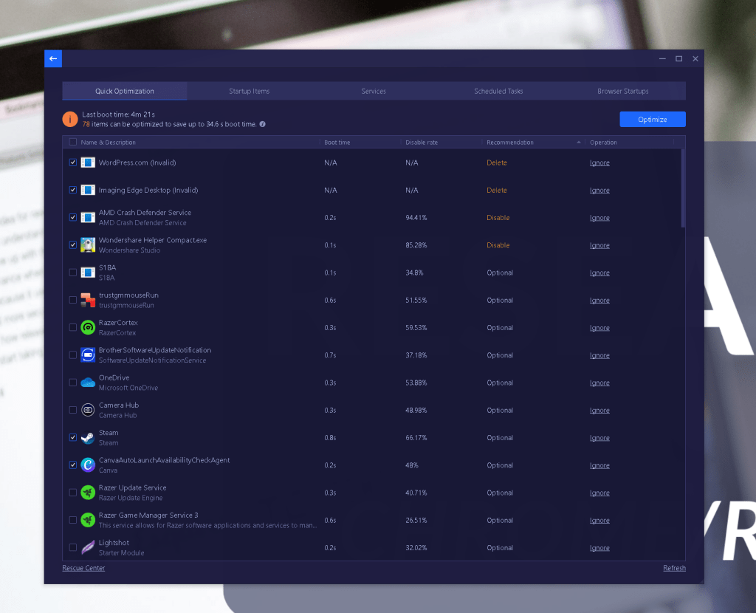Screen dimensions: 756x613
Task: Click the Delete recommendation for WordPress.com
Action: tap(497, 162)
